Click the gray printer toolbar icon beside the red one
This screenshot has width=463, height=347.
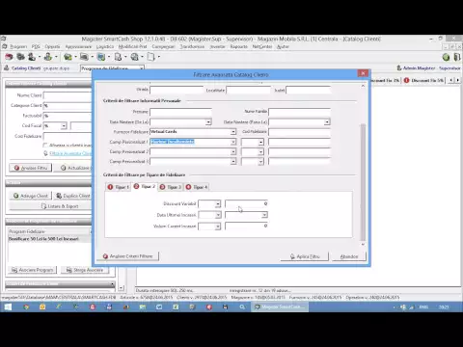pyautogui.click(x=20, y=57)
